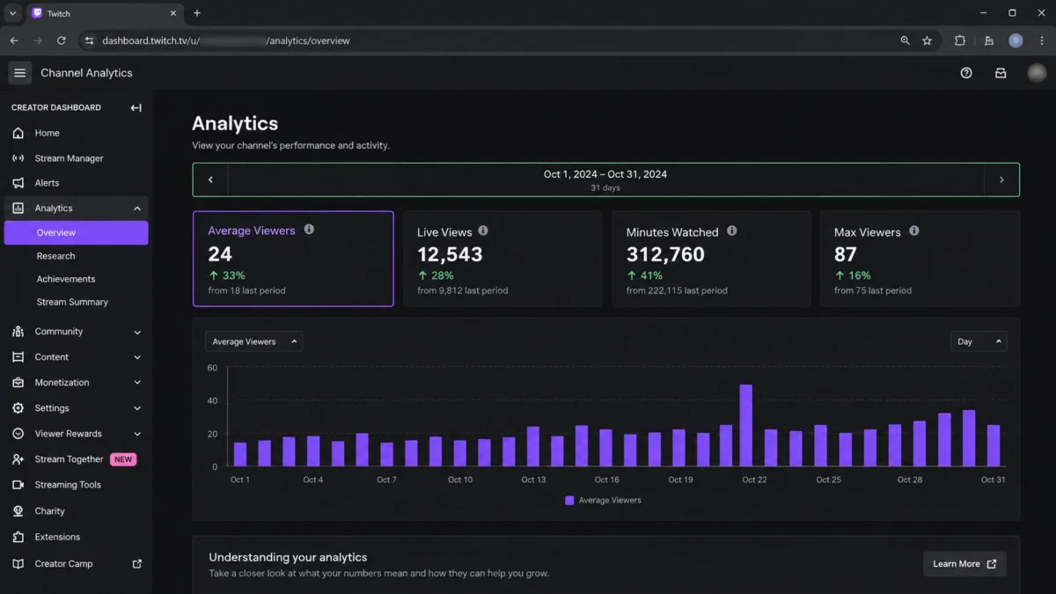Select the Average Viewers stat card

point(293,259)
